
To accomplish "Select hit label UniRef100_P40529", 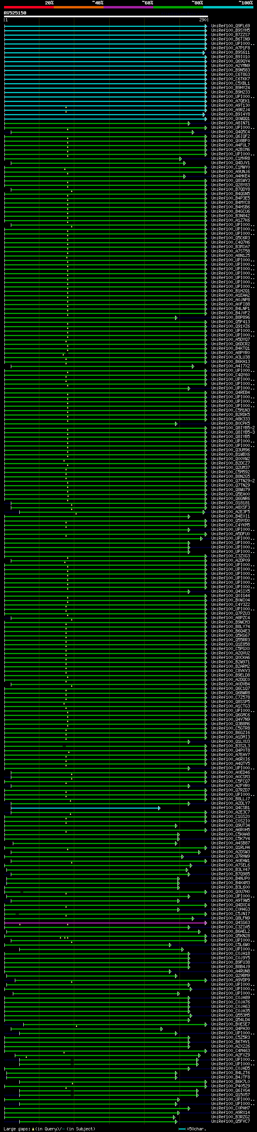I will tap(230, 1086).
